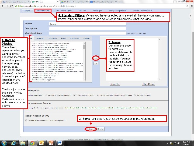Open Word from the taskbar
The height and width of the screenshot is (146, 194).
pyautogui.click(x=60, y=143)
